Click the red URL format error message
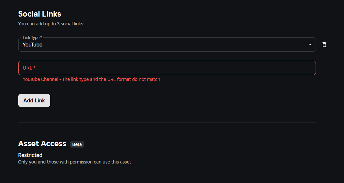The height and width of the screenshot is (183, 344). pos(91,79)
